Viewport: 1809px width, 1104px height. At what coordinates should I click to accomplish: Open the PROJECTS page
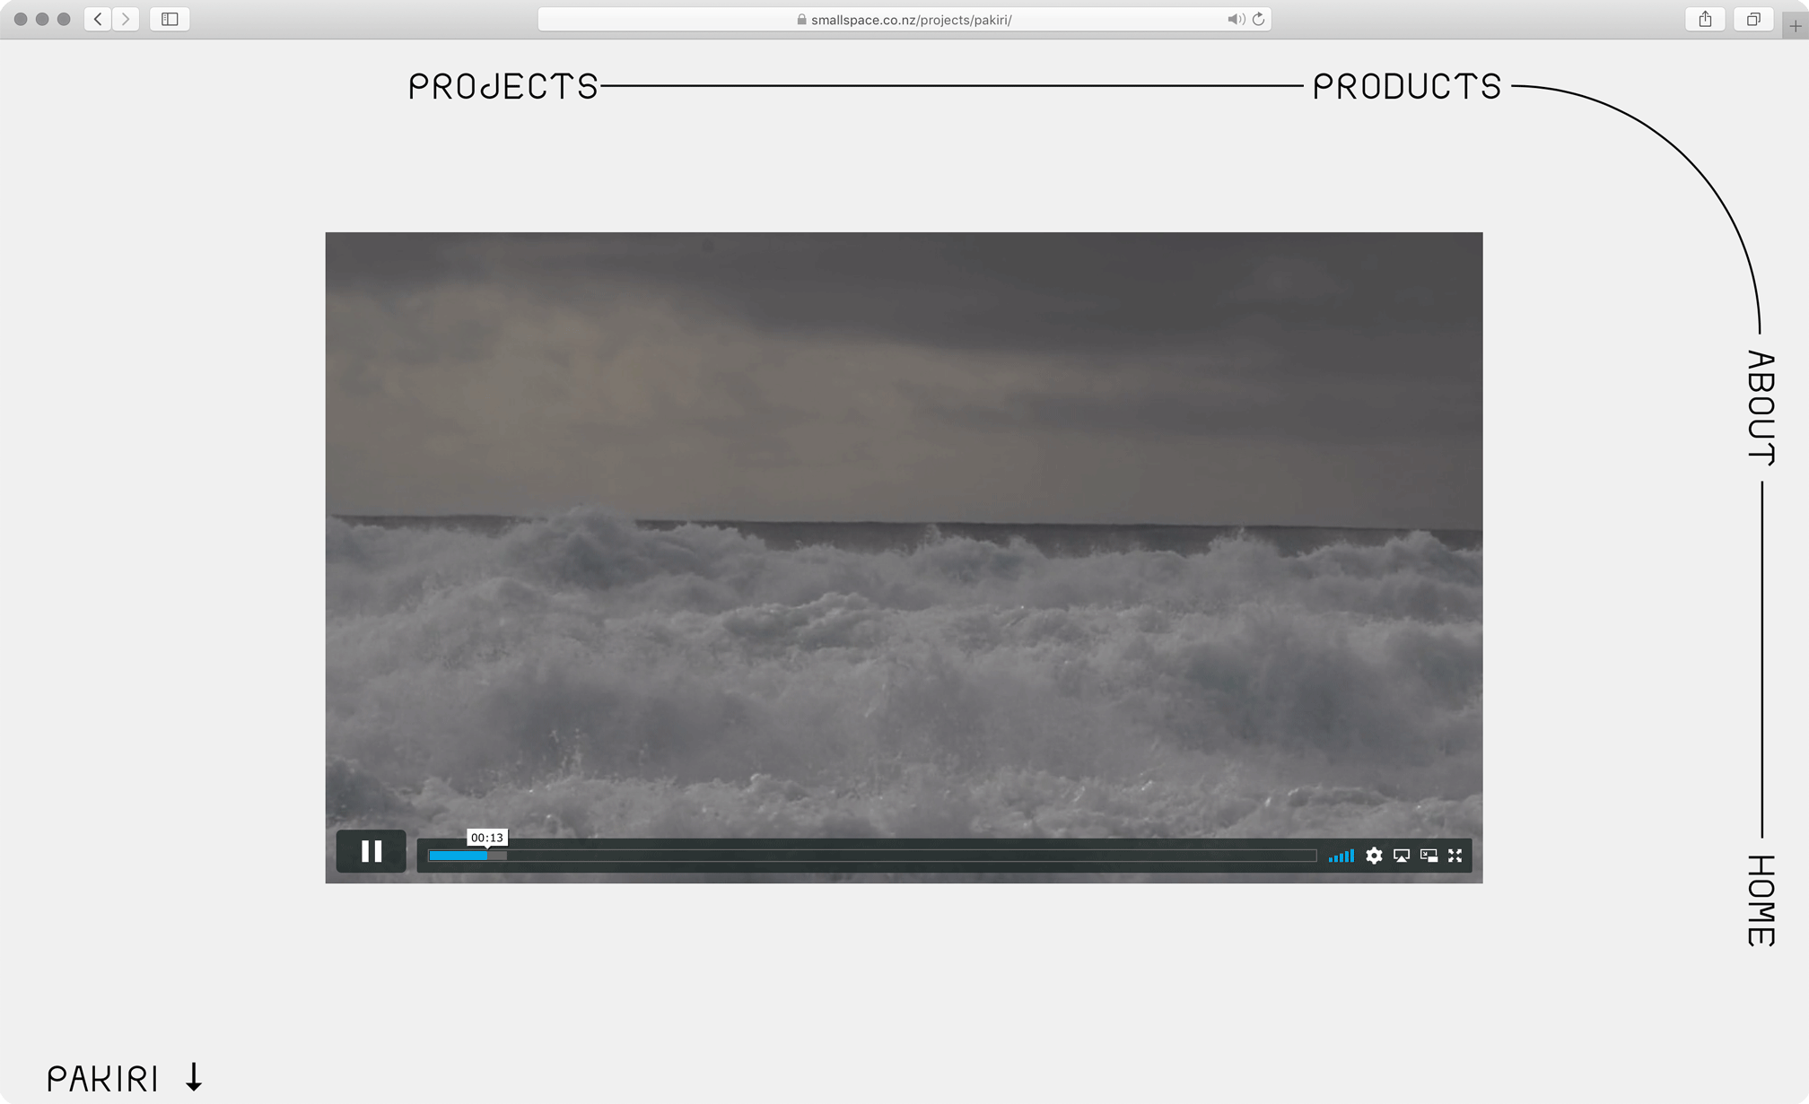point(503,86)
